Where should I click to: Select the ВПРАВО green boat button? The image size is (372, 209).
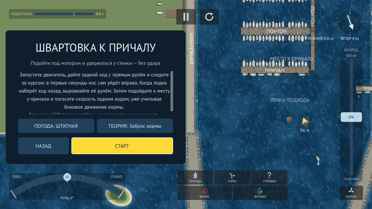[x=260, y=193]
